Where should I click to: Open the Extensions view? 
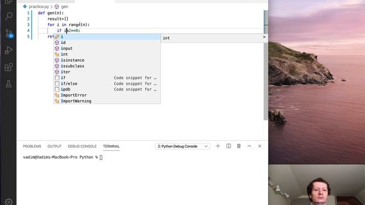tap(9, 67)
